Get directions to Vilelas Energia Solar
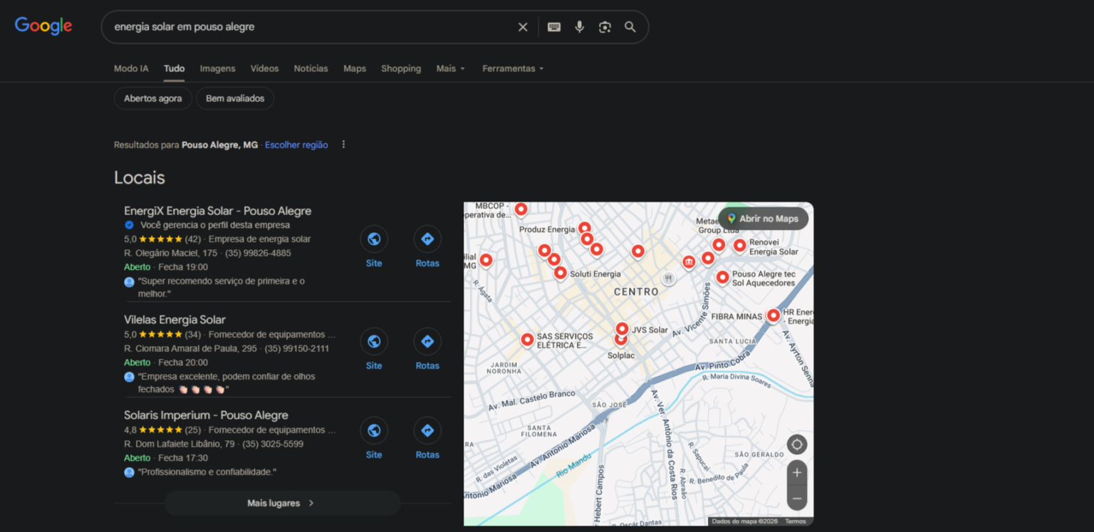This screenshot has height=532, width=1094. click(x=427, y=342)
